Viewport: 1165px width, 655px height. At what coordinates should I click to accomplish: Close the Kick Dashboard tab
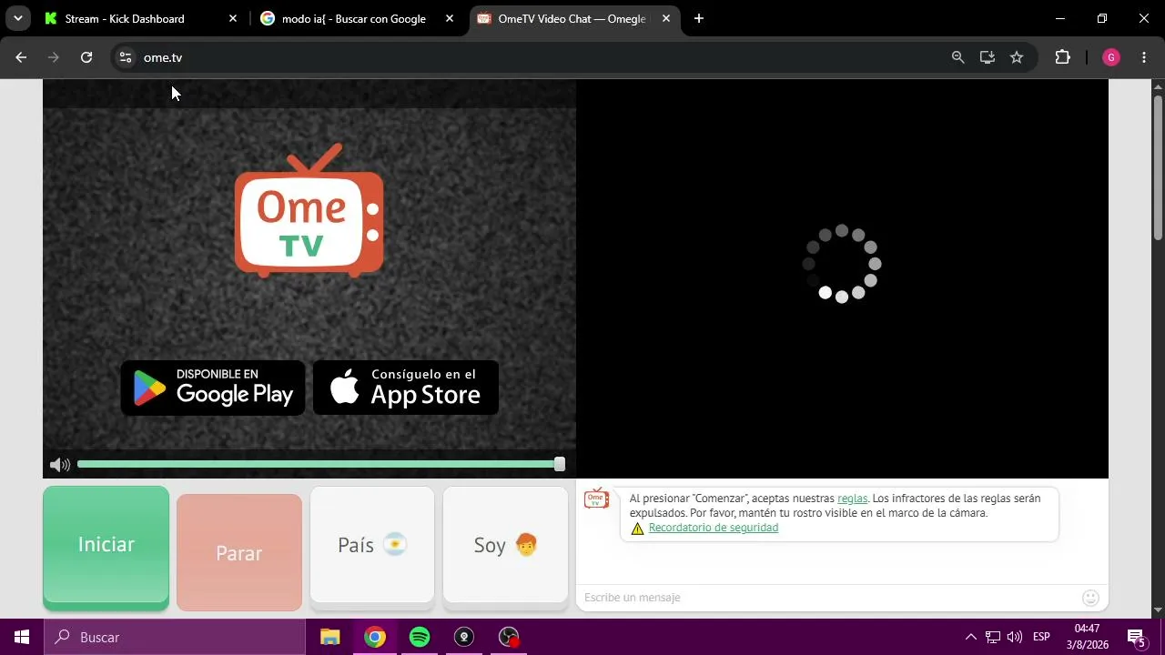coord(233,18)
